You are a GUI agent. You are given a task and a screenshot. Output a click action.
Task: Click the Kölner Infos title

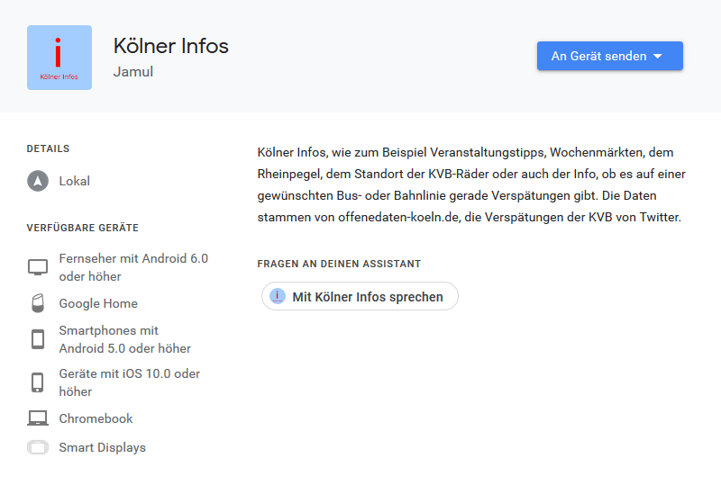pos(171,46)
